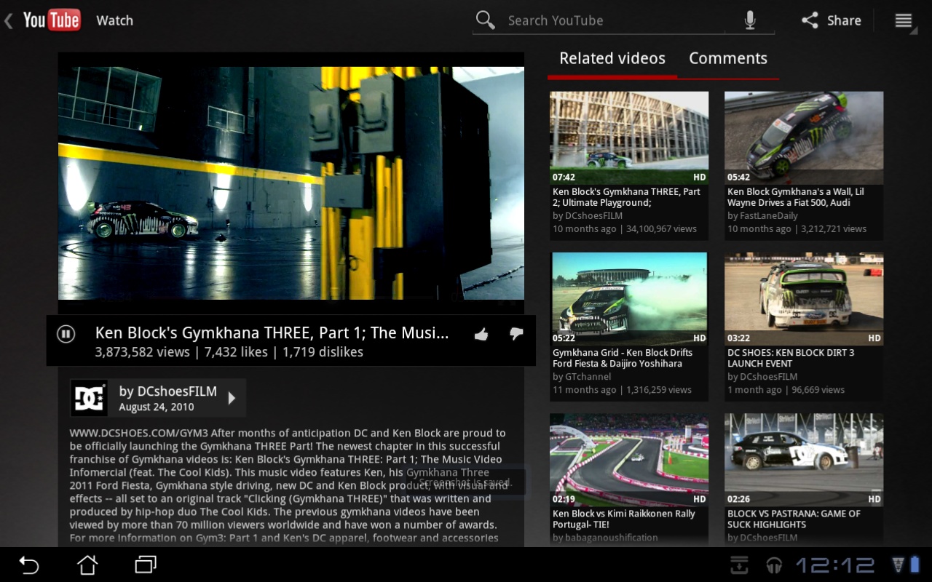Click title Ken Block Gymkhana's a Wall, Lil Wayne

pos(796,197)
